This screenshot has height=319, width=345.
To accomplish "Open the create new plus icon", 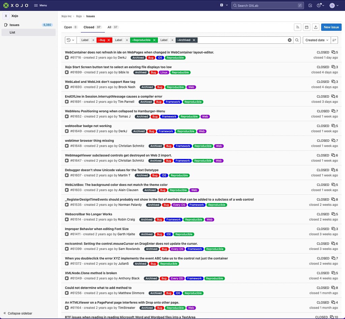I will pos(222,5).
